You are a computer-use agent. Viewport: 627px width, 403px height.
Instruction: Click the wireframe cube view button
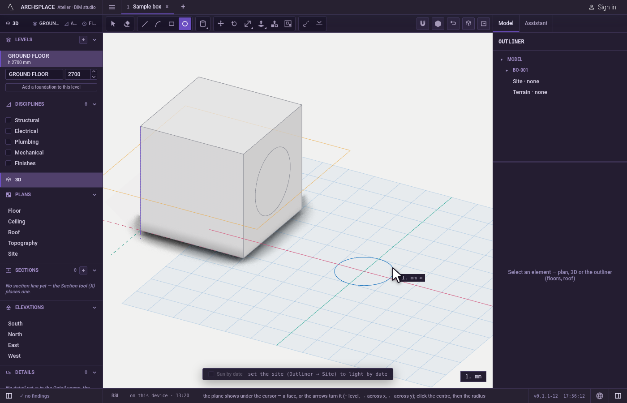tap(468, 24)
